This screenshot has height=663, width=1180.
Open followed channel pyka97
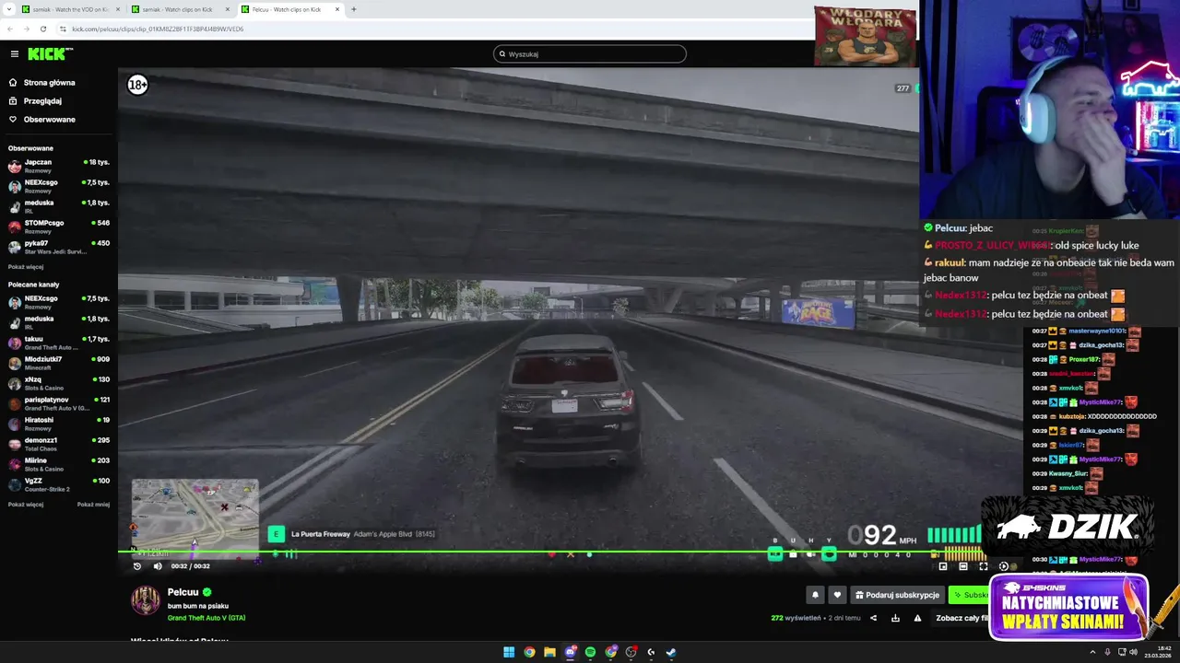(58, 247)
